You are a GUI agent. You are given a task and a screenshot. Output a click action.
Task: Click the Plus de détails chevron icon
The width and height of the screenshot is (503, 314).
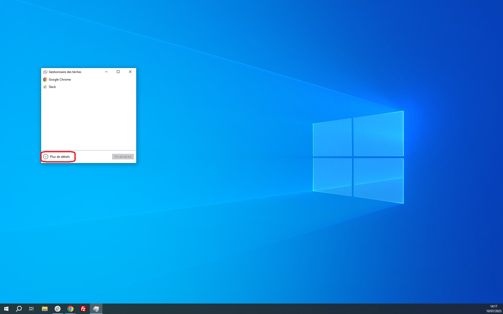(46, 157)
